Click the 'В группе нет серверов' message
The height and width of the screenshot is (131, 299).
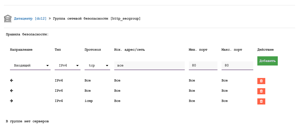[27, 121]
